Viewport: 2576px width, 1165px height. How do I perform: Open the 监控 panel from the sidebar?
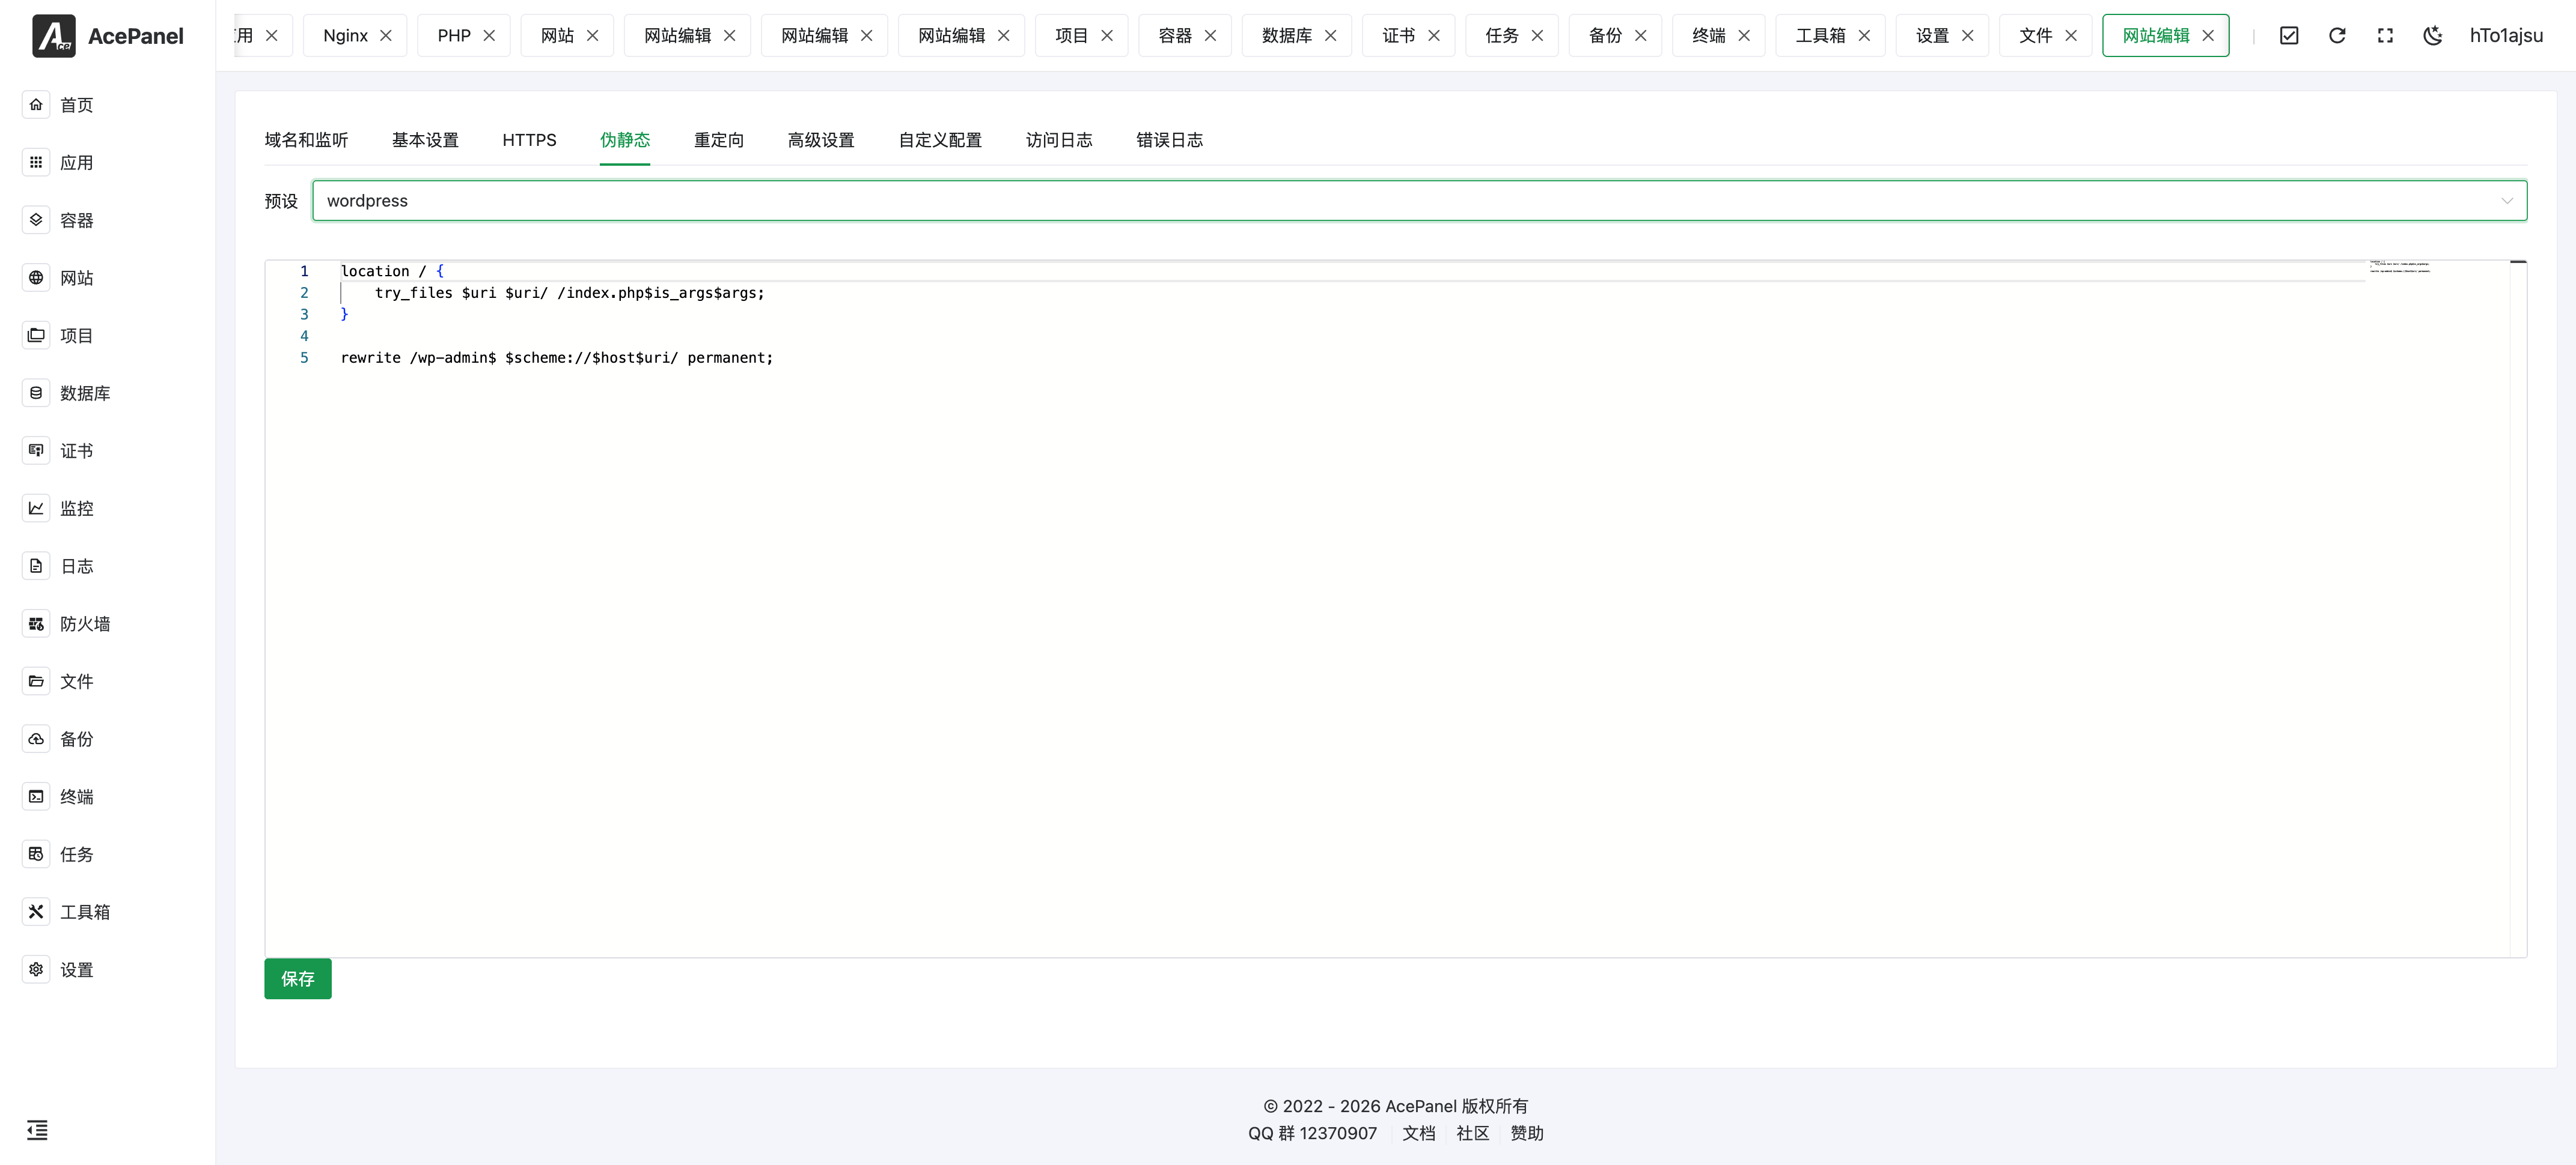36,507
